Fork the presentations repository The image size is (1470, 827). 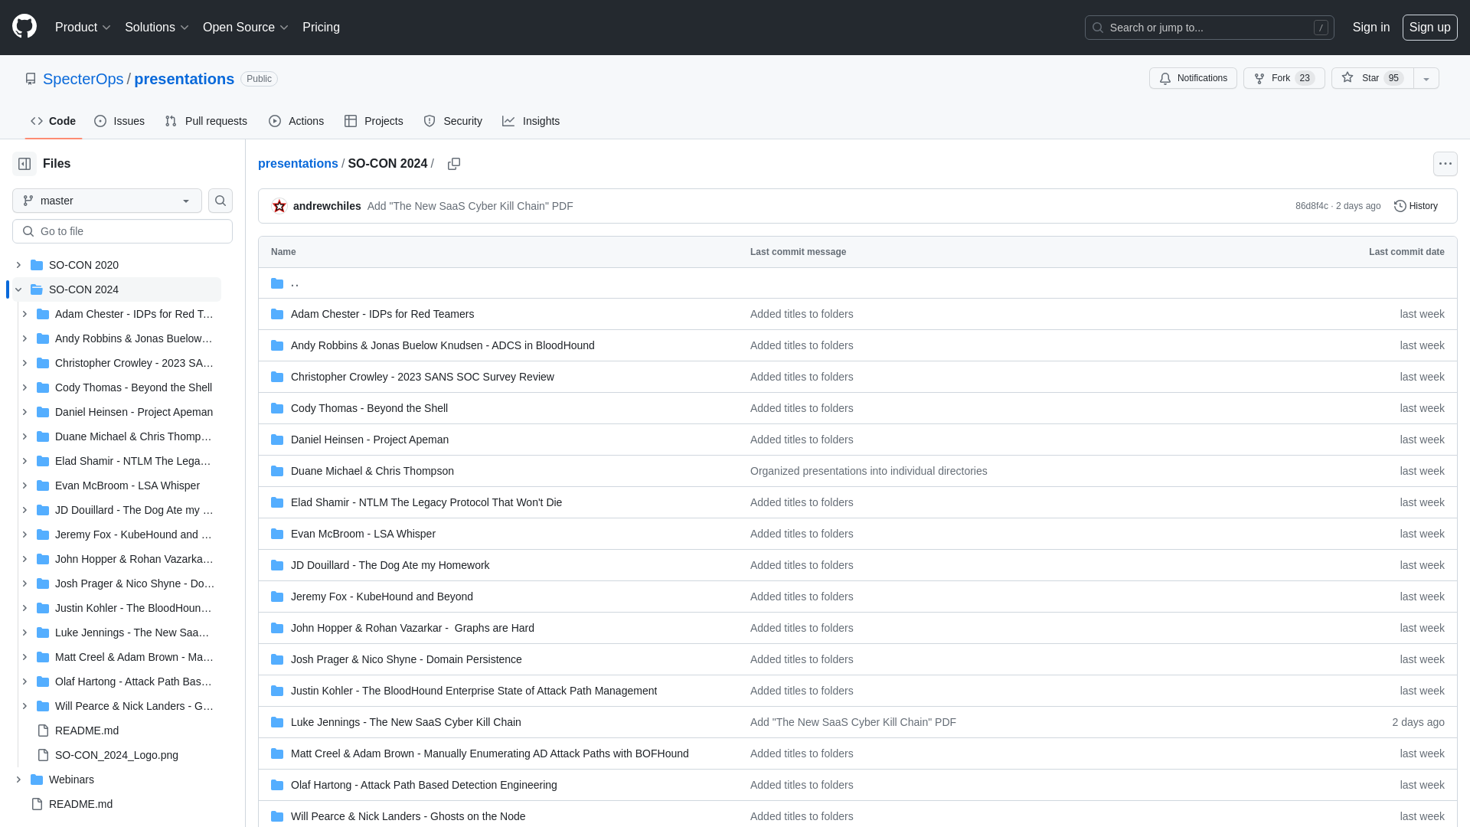click(x=1284, y=78)
